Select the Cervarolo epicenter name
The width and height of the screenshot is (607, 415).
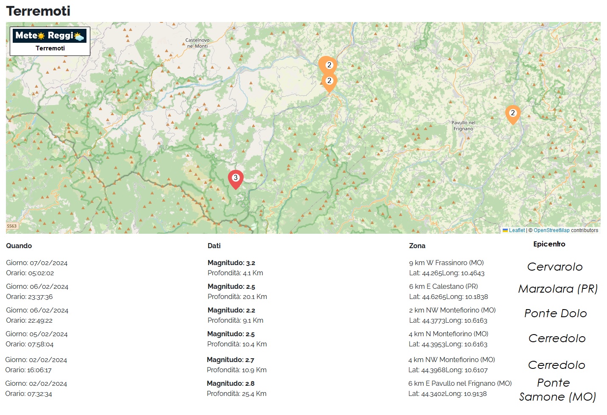[x=555, y=267]
